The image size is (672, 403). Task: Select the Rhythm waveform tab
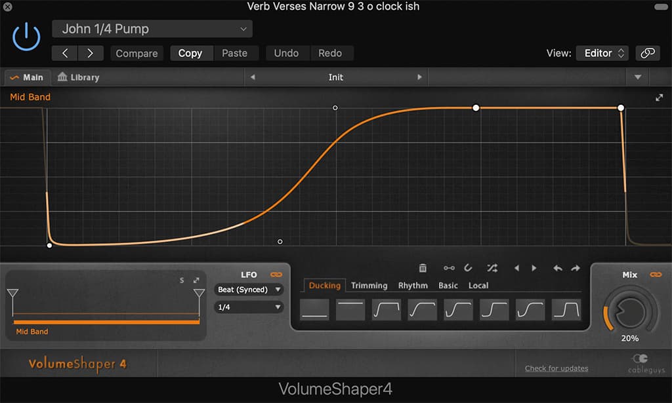point(413,285)
